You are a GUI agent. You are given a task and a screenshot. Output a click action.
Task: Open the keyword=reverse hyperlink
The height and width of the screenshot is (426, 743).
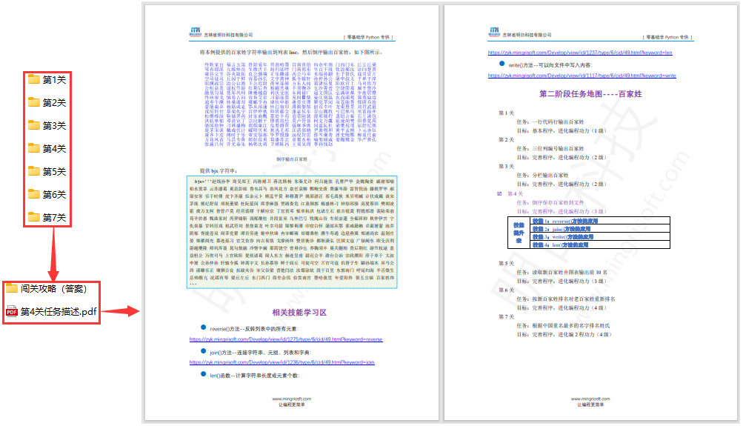pyautogui.click(x=286, y=339)
